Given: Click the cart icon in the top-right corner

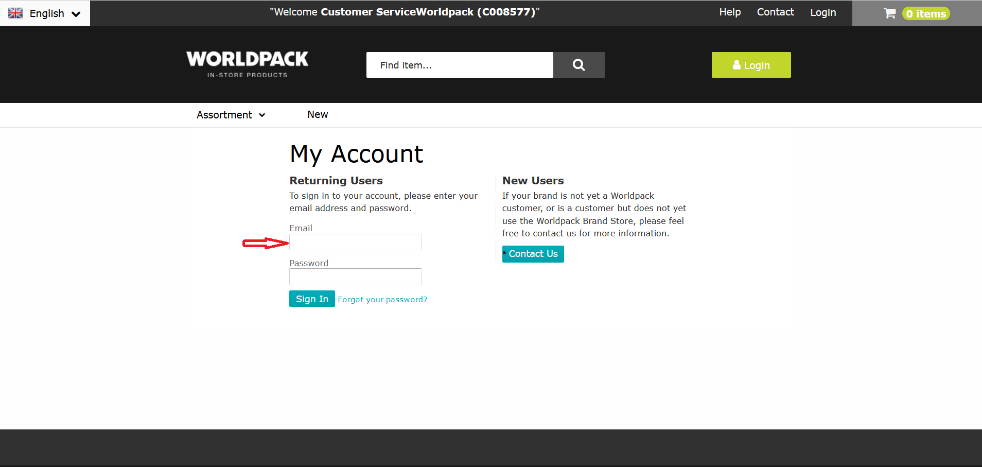Looking at the screenshot, I should point(889,13).
